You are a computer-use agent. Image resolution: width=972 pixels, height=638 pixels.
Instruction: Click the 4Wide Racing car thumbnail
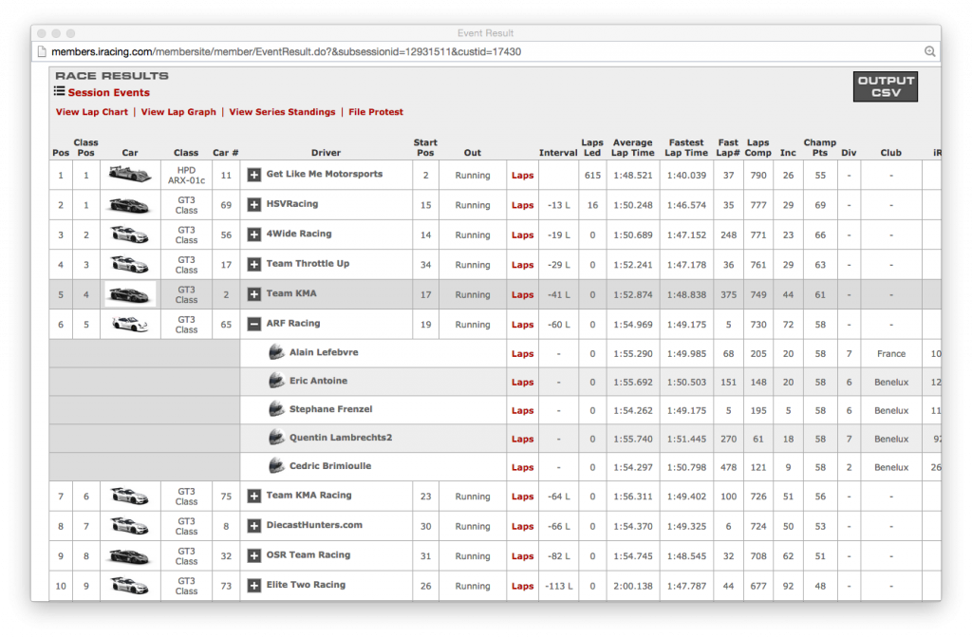pyautogui.click(x=129, y=235)
